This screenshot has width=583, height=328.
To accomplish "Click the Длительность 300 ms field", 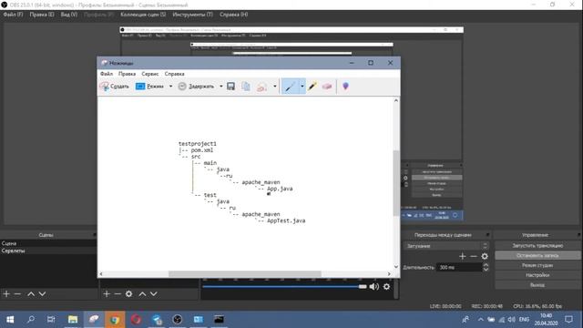I will [x=459, y=267].
